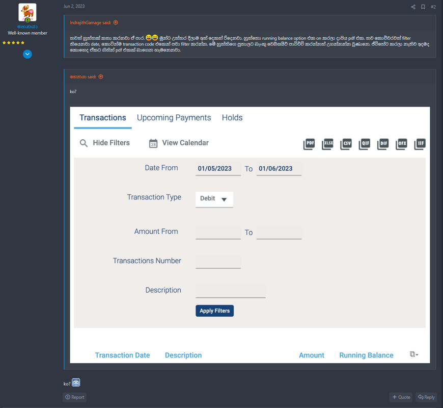This screenshot has width=443, height=408.
Task: Click the Apply Filters button
Action: 215,311
